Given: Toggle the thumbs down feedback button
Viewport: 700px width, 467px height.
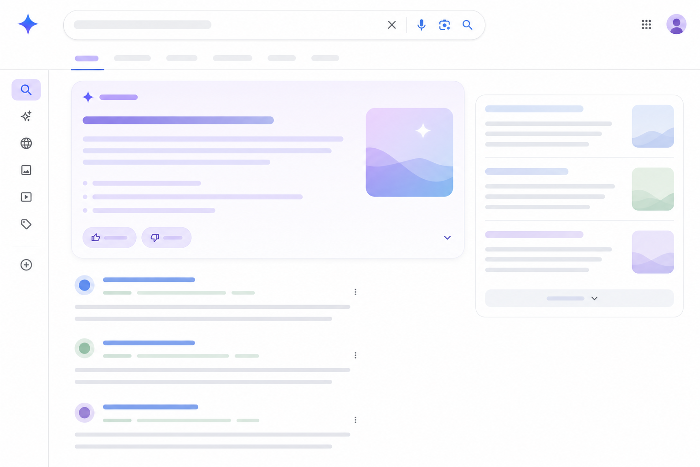Looking at the screenshot, I should [x=166, y=238].
